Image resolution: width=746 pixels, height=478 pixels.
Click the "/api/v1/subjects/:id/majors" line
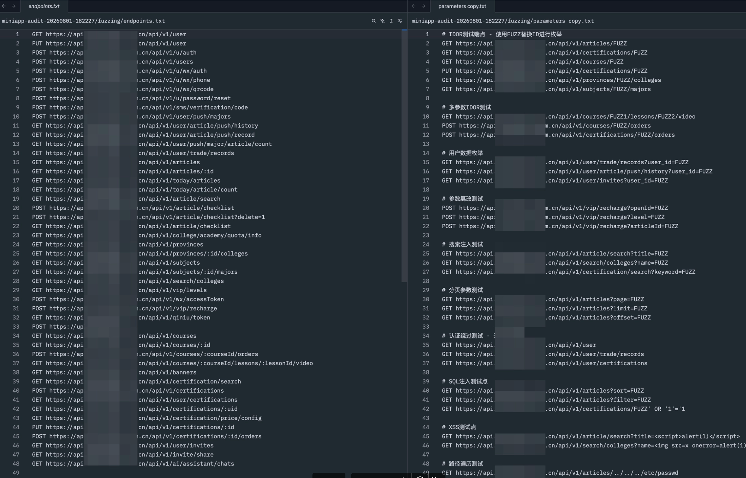135,272
